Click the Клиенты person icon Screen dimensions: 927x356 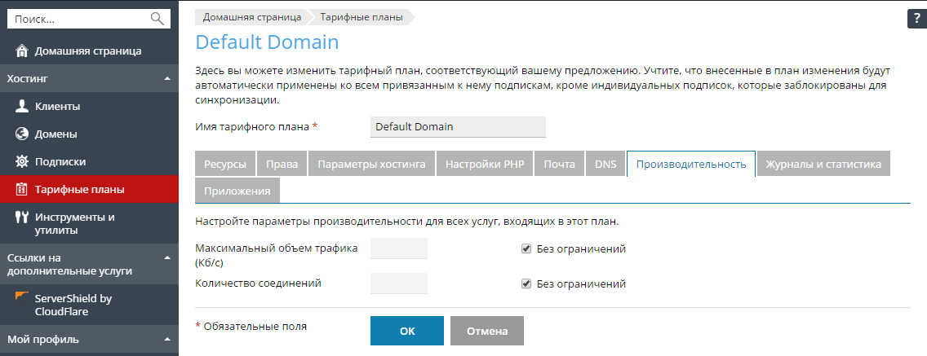(x=22, y=106)
